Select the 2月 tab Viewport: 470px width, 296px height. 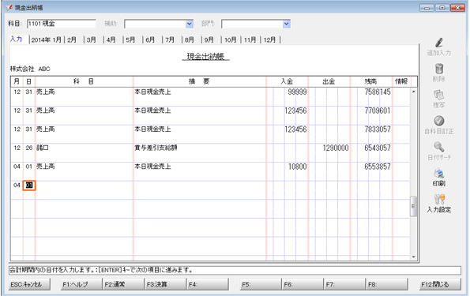click(x=72, y=39)
